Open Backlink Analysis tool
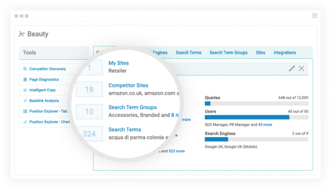This screenshot has height=189, width=331. [44, 100]
